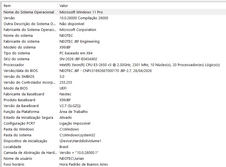Image resolution: width=226 pixels, height=167 pixels.
Task: Select the Versão row label
Action: 9,18
